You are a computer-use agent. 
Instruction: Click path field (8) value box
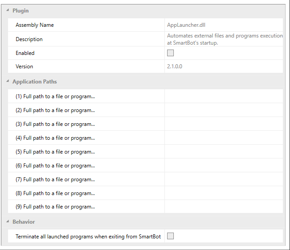point(224,193)
